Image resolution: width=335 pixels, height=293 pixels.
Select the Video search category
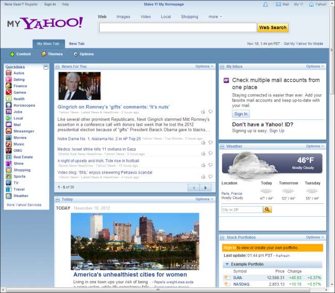145,16
